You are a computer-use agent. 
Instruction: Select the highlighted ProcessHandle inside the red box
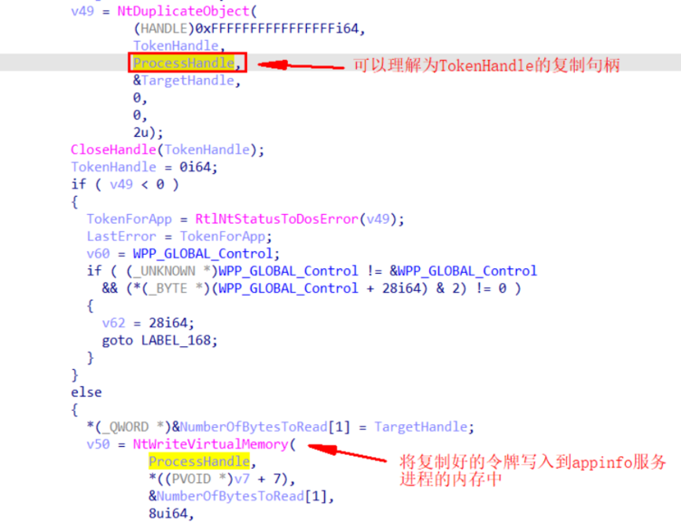coord(184,63)
